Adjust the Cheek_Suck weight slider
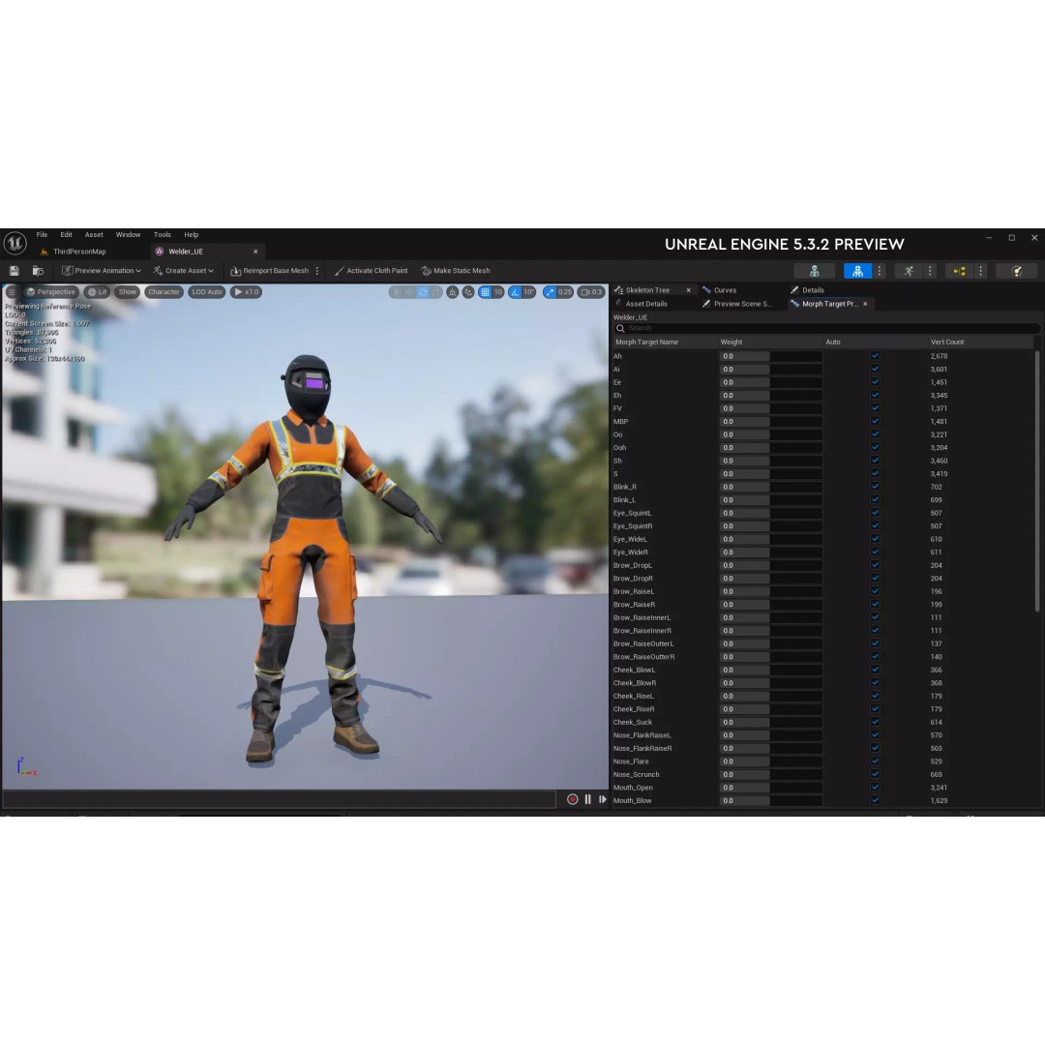 770,722
